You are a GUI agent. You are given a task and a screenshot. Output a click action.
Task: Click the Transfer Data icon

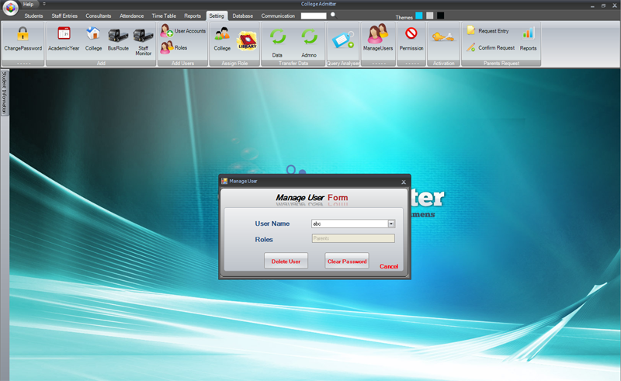coord(278,36)
